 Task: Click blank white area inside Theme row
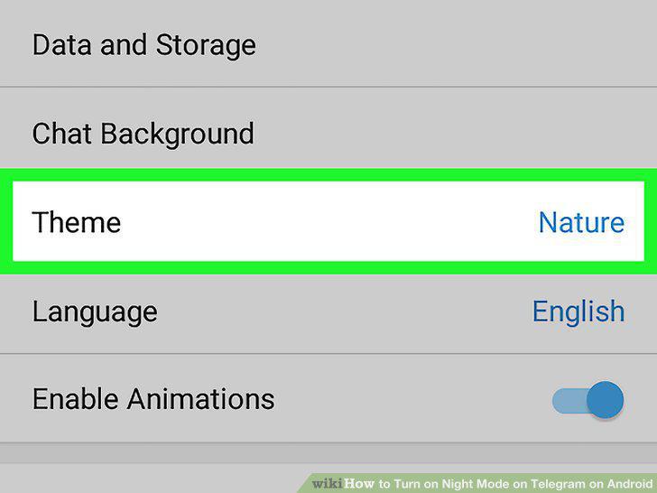327,222
